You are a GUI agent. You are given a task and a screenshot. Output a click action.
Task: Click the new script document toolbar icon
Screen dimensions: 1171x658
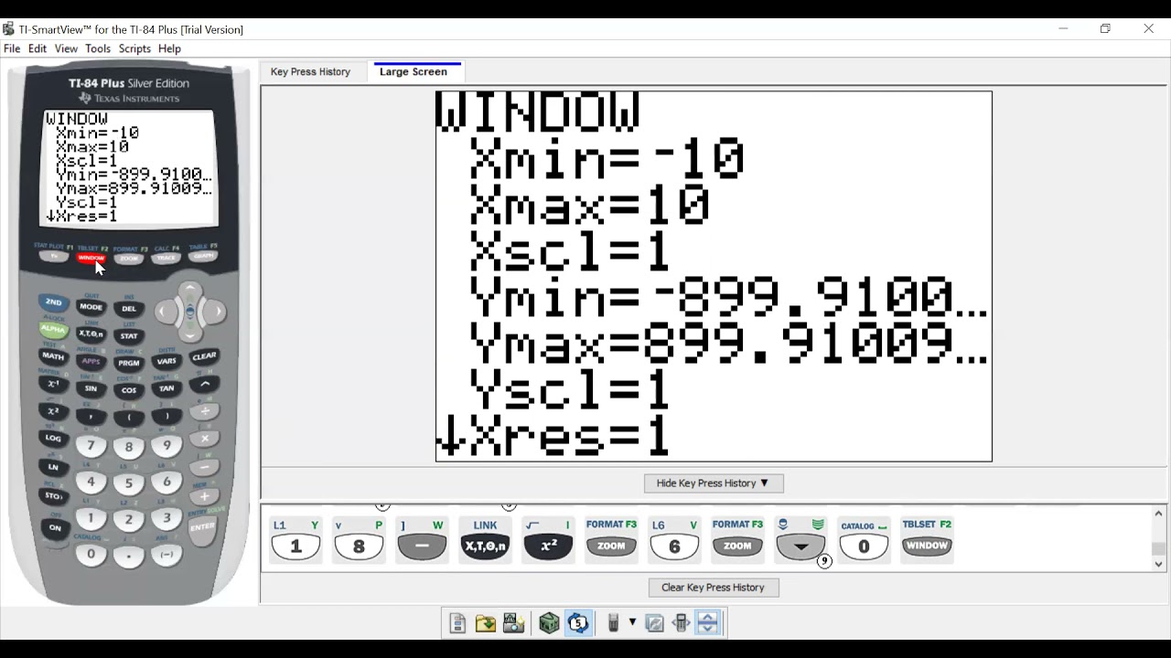(457, 623)
